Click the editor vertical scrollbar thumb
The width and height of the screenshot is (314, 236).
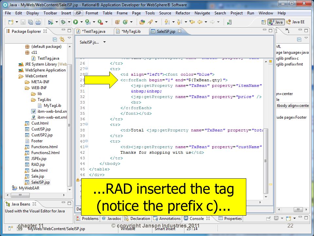point(266,161)
